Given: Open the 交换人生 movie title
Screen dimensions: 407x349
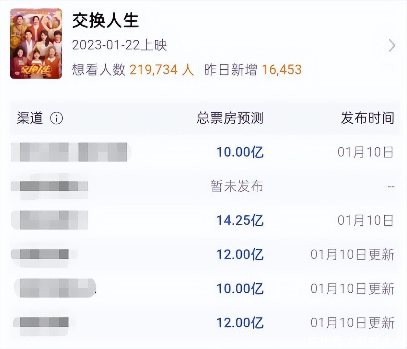Looking at the screenshot, I should 105,21.
